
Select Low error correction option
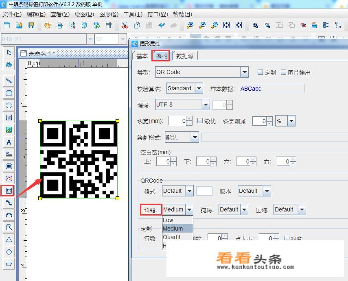click(x=177, y=220)
